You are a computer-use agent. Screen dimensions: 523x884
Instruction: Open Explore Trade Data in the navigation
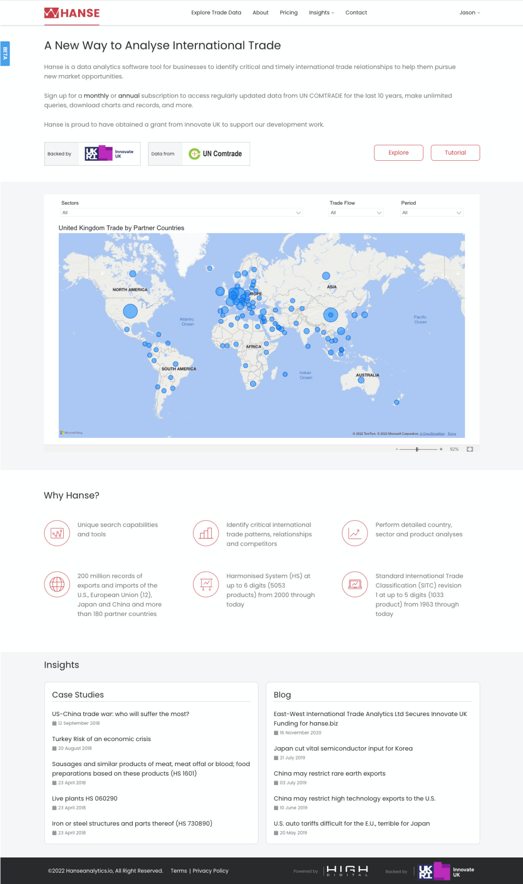[x=216, y=13]
